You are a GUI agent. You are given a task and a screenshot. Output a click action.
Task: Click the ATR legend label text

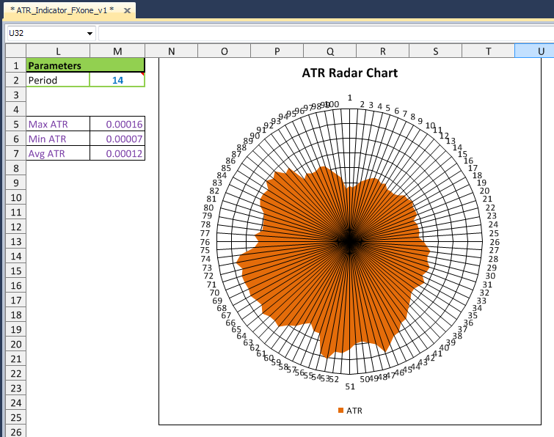(x=354, y=411)
